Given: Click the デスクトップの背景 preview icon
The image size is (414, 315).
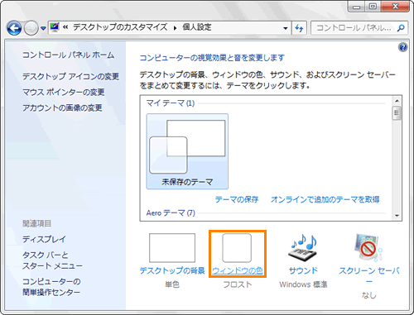Looking at the screenshot, I should [x=172, y=248].
